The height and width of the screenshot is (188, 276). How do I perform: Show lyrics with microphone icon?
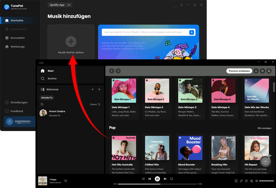241,181
